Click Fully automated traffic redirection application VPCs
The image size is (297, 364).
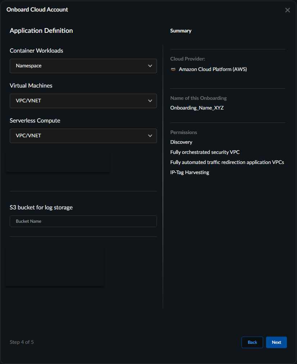coord(227,162)
